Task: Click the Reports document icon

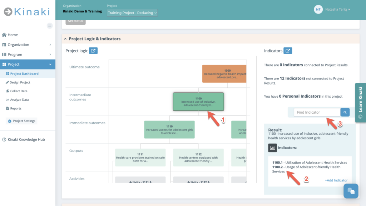Action: [8, 108]
